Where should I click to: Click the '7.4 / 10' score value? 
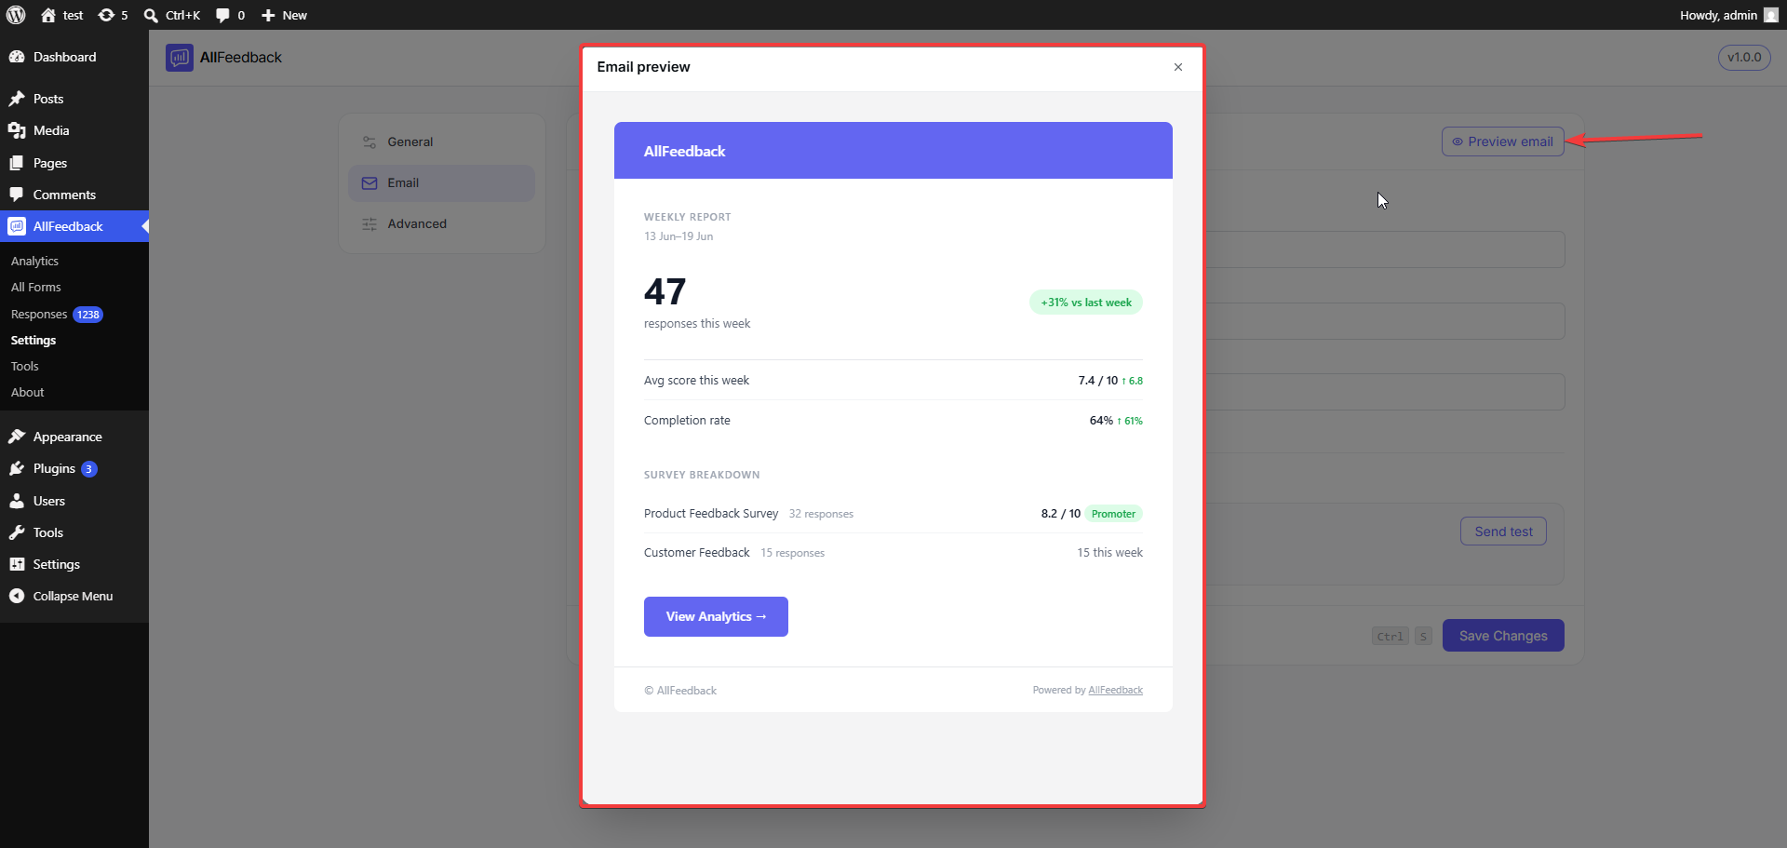[x=1098, y=381]
